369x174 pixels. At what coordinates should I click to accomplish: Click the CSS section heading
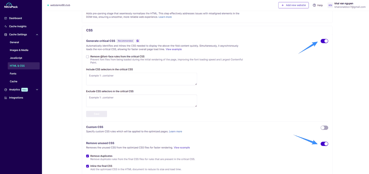(89, 30)
